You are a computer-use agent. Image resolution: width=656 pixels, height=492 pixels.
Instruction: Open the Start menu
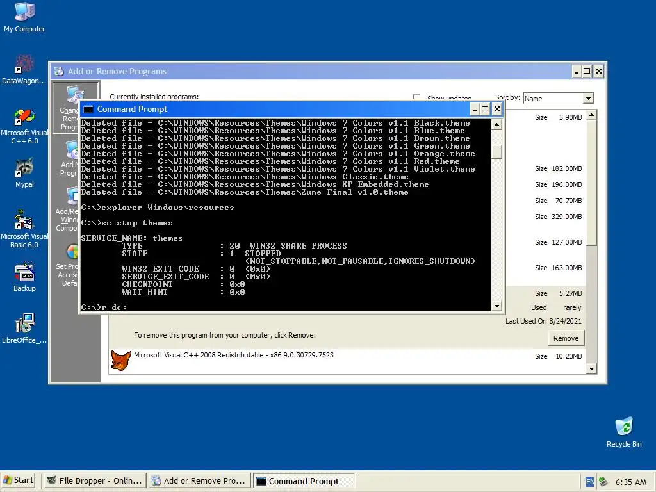[18, 480]
